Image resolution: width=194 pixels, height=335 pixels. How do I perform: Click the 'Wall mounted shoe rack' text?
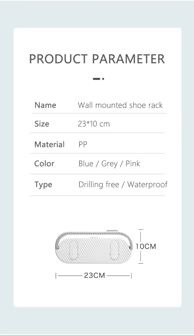(120, 105)
